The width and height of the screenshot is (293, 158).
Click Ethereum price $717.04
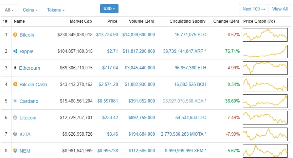pos(110,68)
